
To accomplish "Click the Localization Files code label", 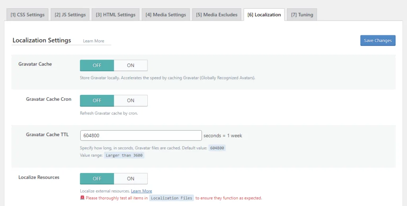I will (172, 198).
